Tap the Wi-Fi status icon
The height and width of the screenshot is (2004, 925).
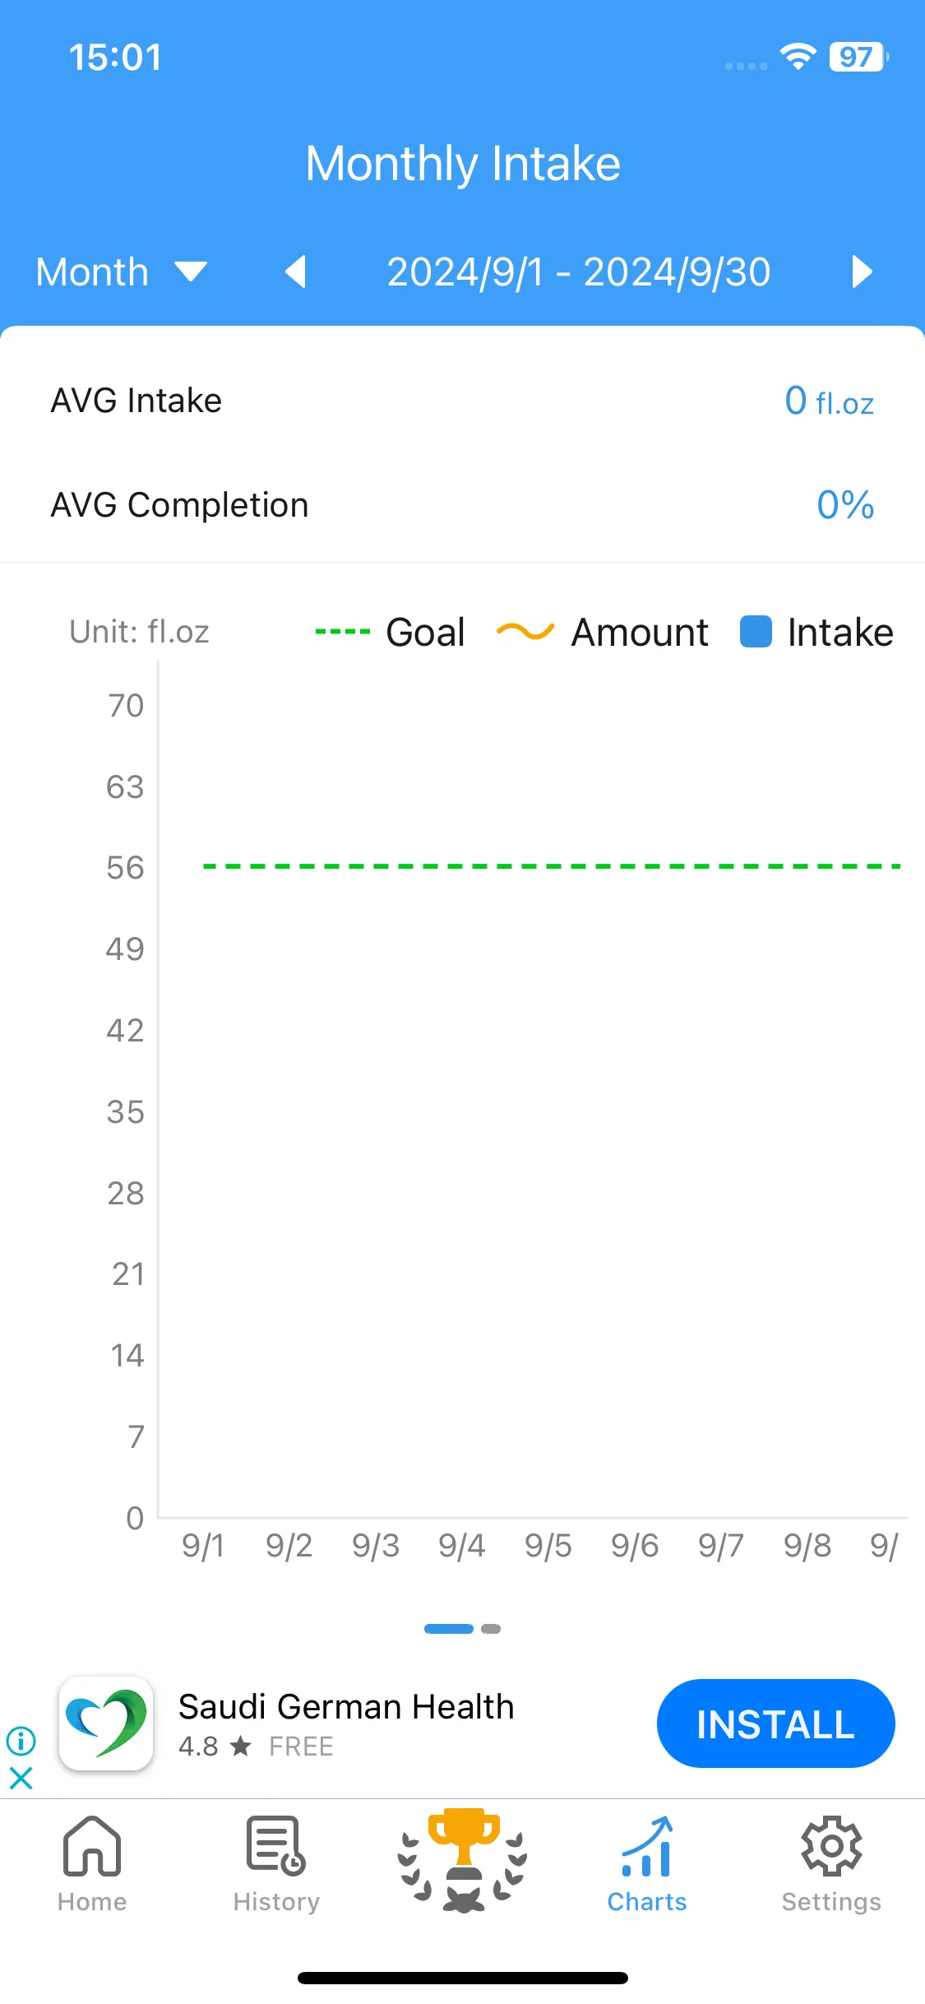[798, 57]
